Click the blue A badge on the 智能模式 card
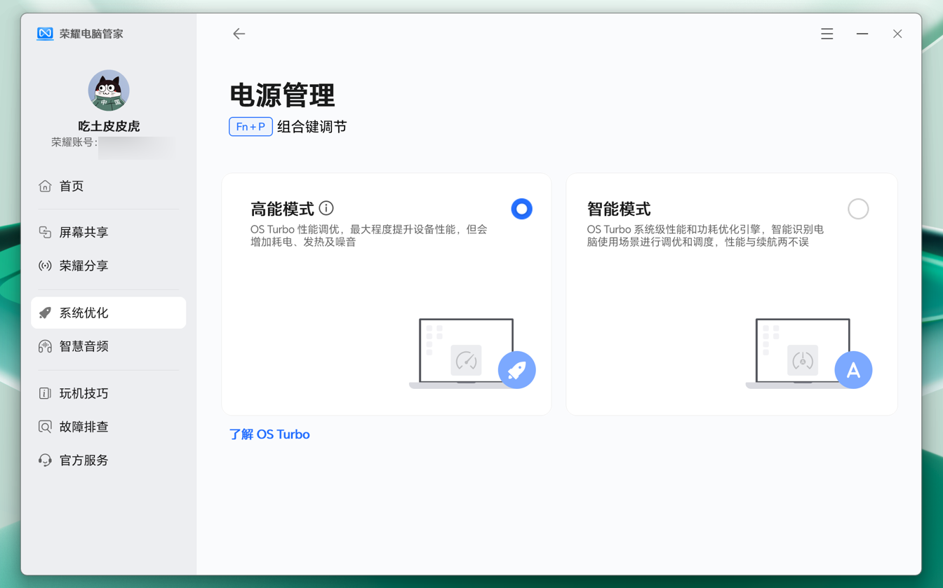The image size is (943, 588). [853, 370]
